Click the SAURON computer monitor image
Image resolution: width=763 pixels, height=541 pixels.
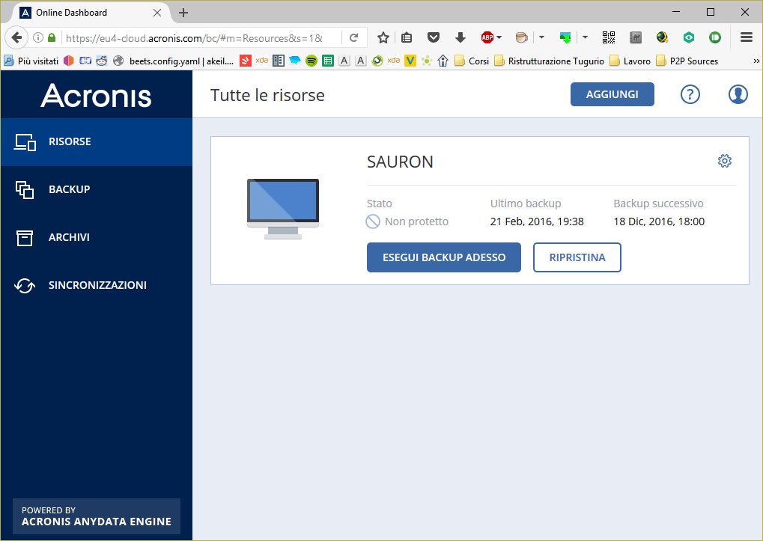[283, 209]
